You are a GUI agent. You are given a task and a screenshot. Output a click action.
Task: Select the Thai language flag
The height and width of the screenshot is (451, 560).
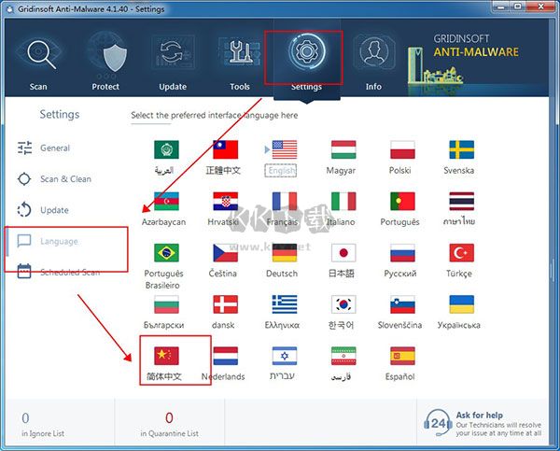point(462,201)
